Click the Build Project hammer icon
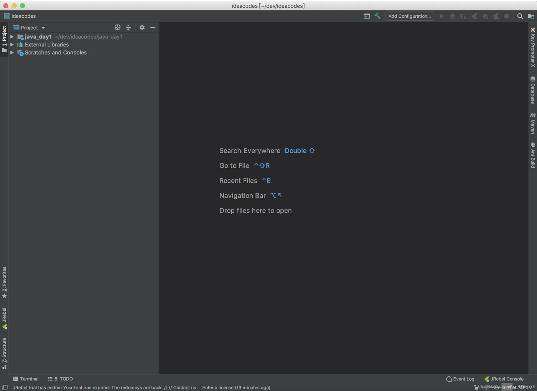The height and width of the screenshot is (391, 537). (x=377, y=16)
